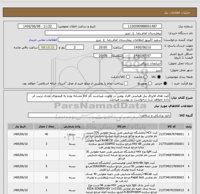The width and height of the screenshot is (200, 194).
Task: Click the request creator field سعید اکبرپور
Action: coord(110,40)
